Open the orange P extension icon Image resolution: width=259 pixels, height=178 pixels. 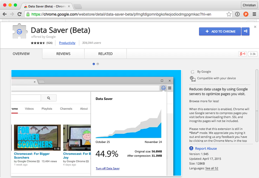(246, 14)
